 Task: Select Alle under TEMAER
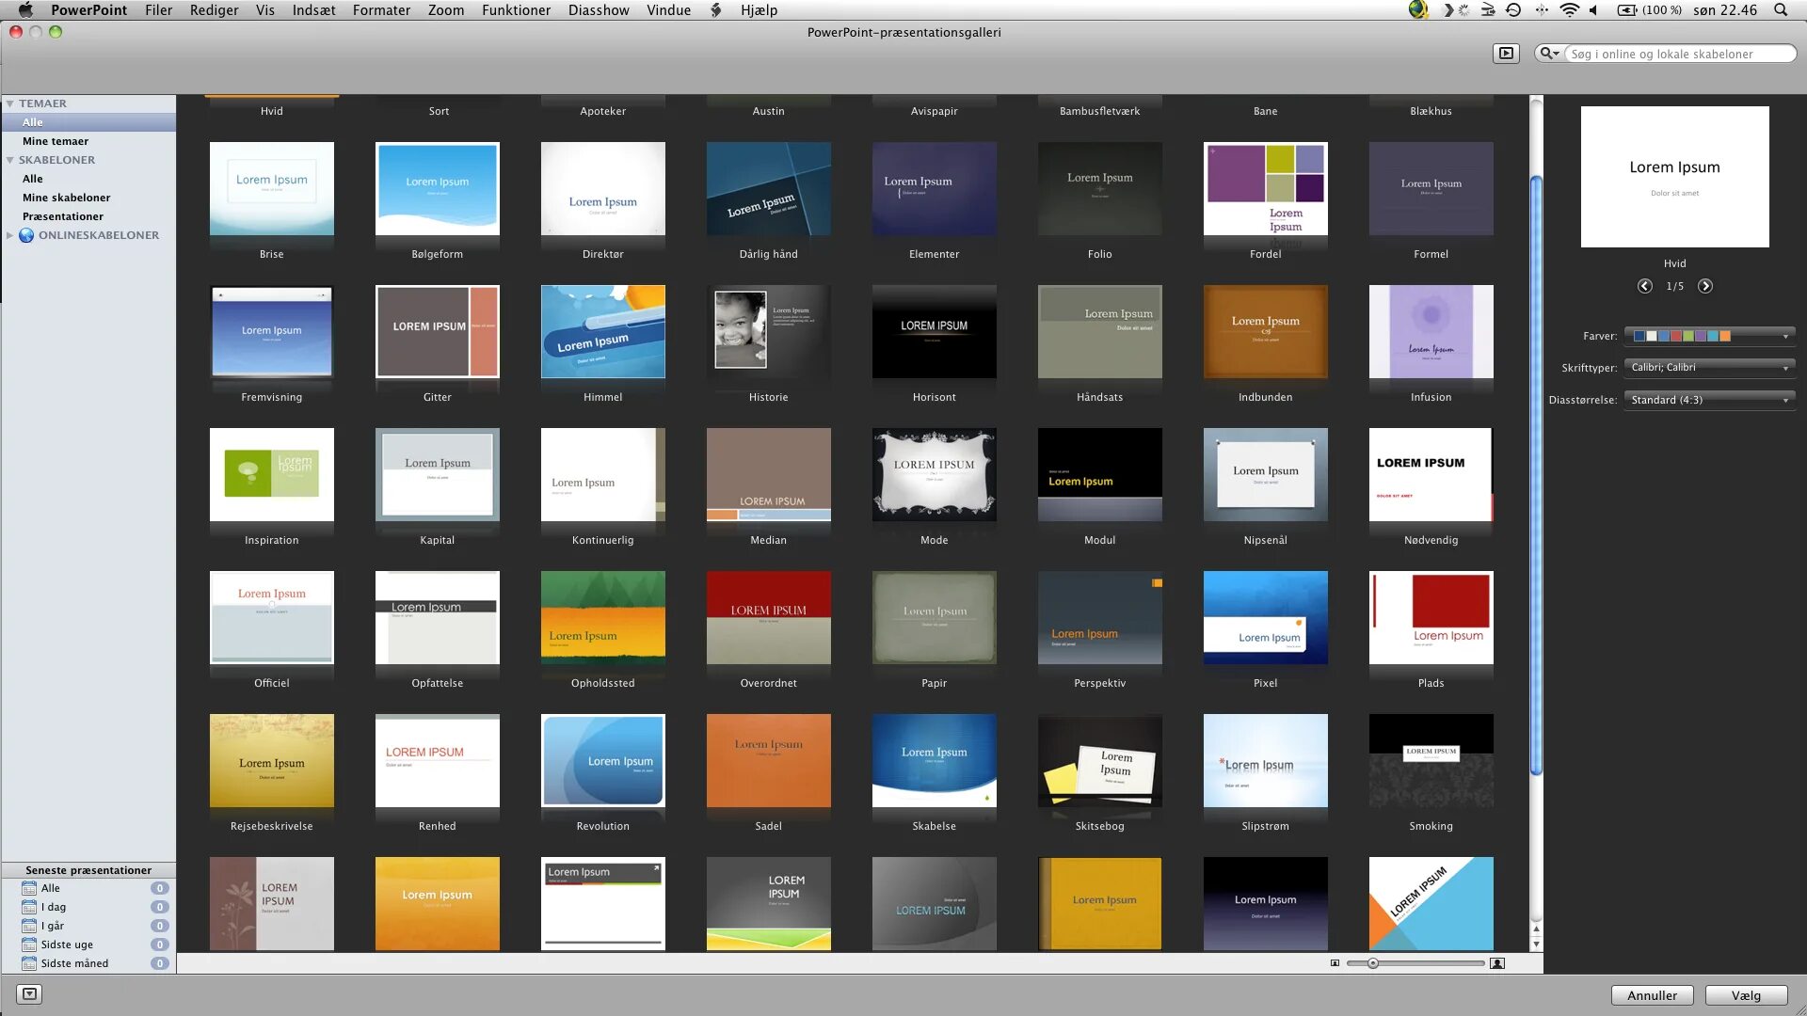[88, 122]
